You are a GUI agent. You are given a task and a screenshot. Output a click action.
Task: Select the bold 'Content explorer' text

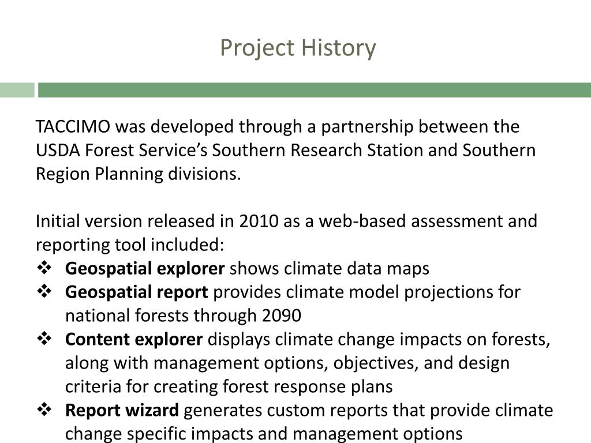tap(134, 339)
